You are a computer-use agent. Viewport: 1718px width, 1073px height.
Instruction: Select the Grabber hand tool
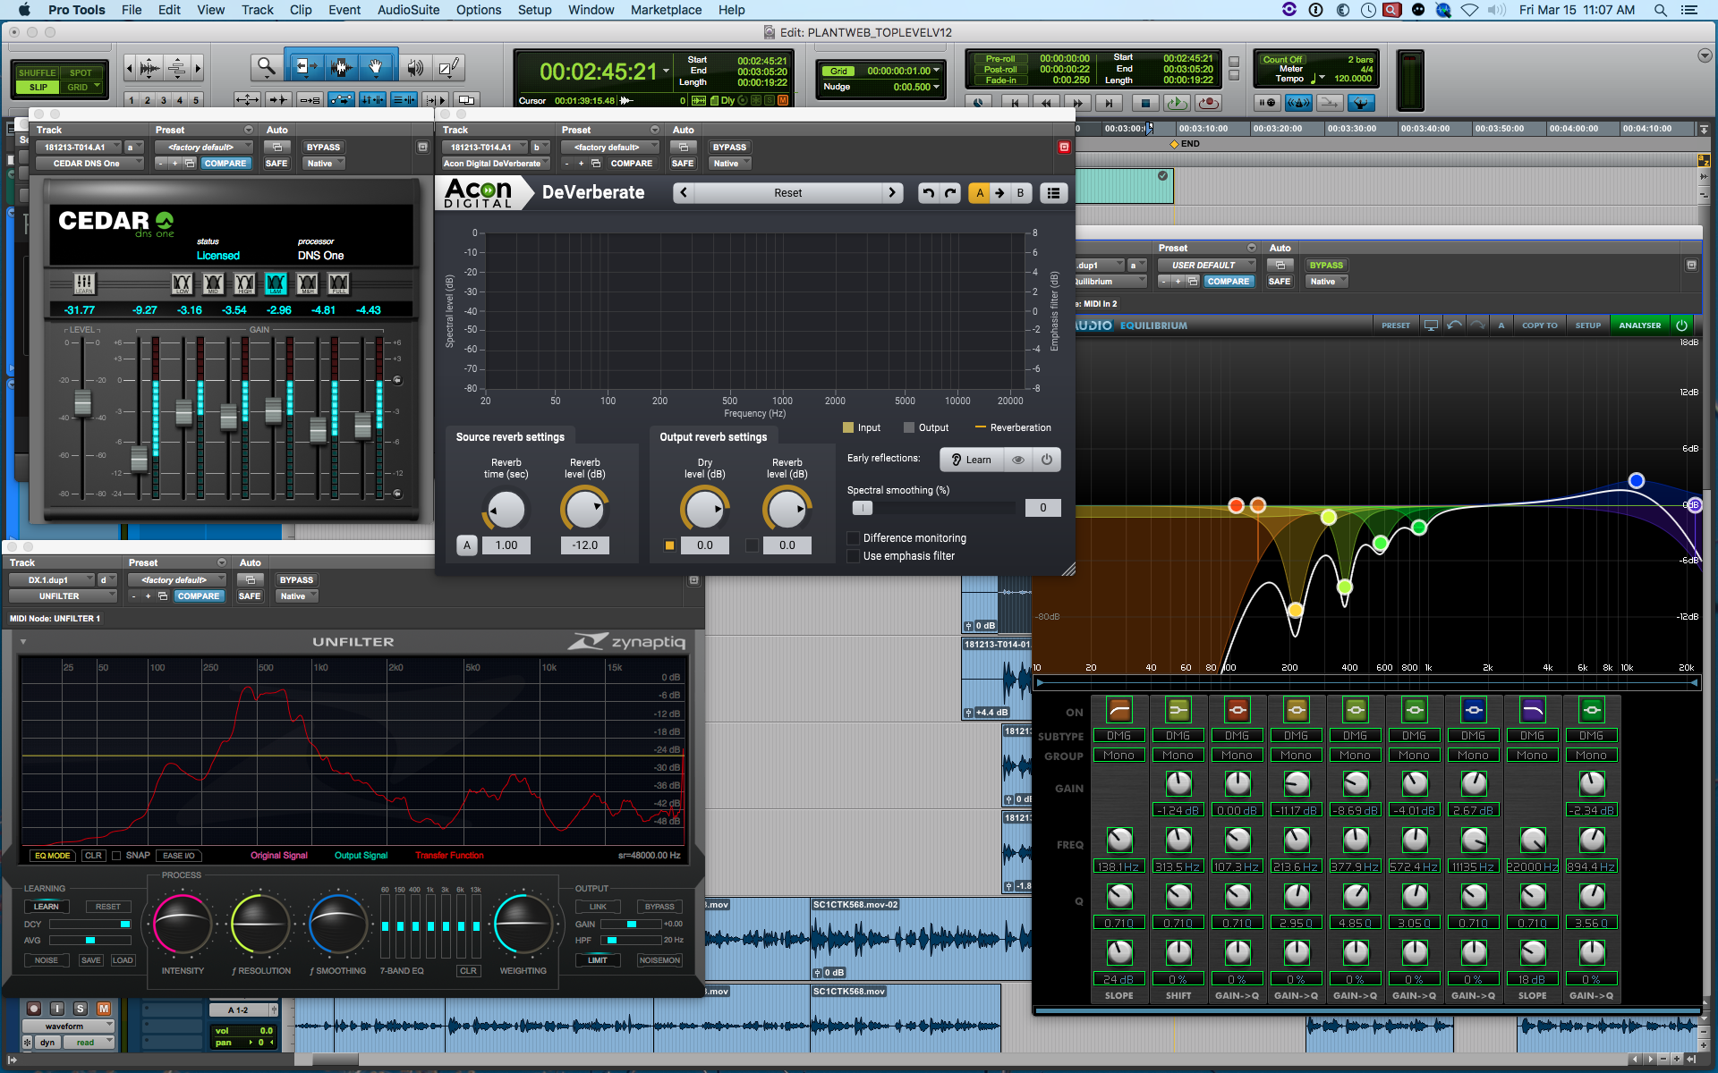[x=377, y=66]
